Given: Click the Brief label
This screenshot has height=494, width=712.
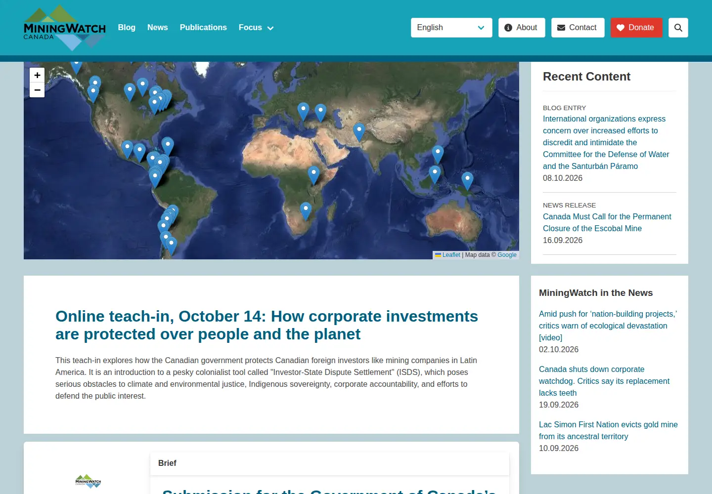Looking at the screenshot, I should [x=167, y=463].
